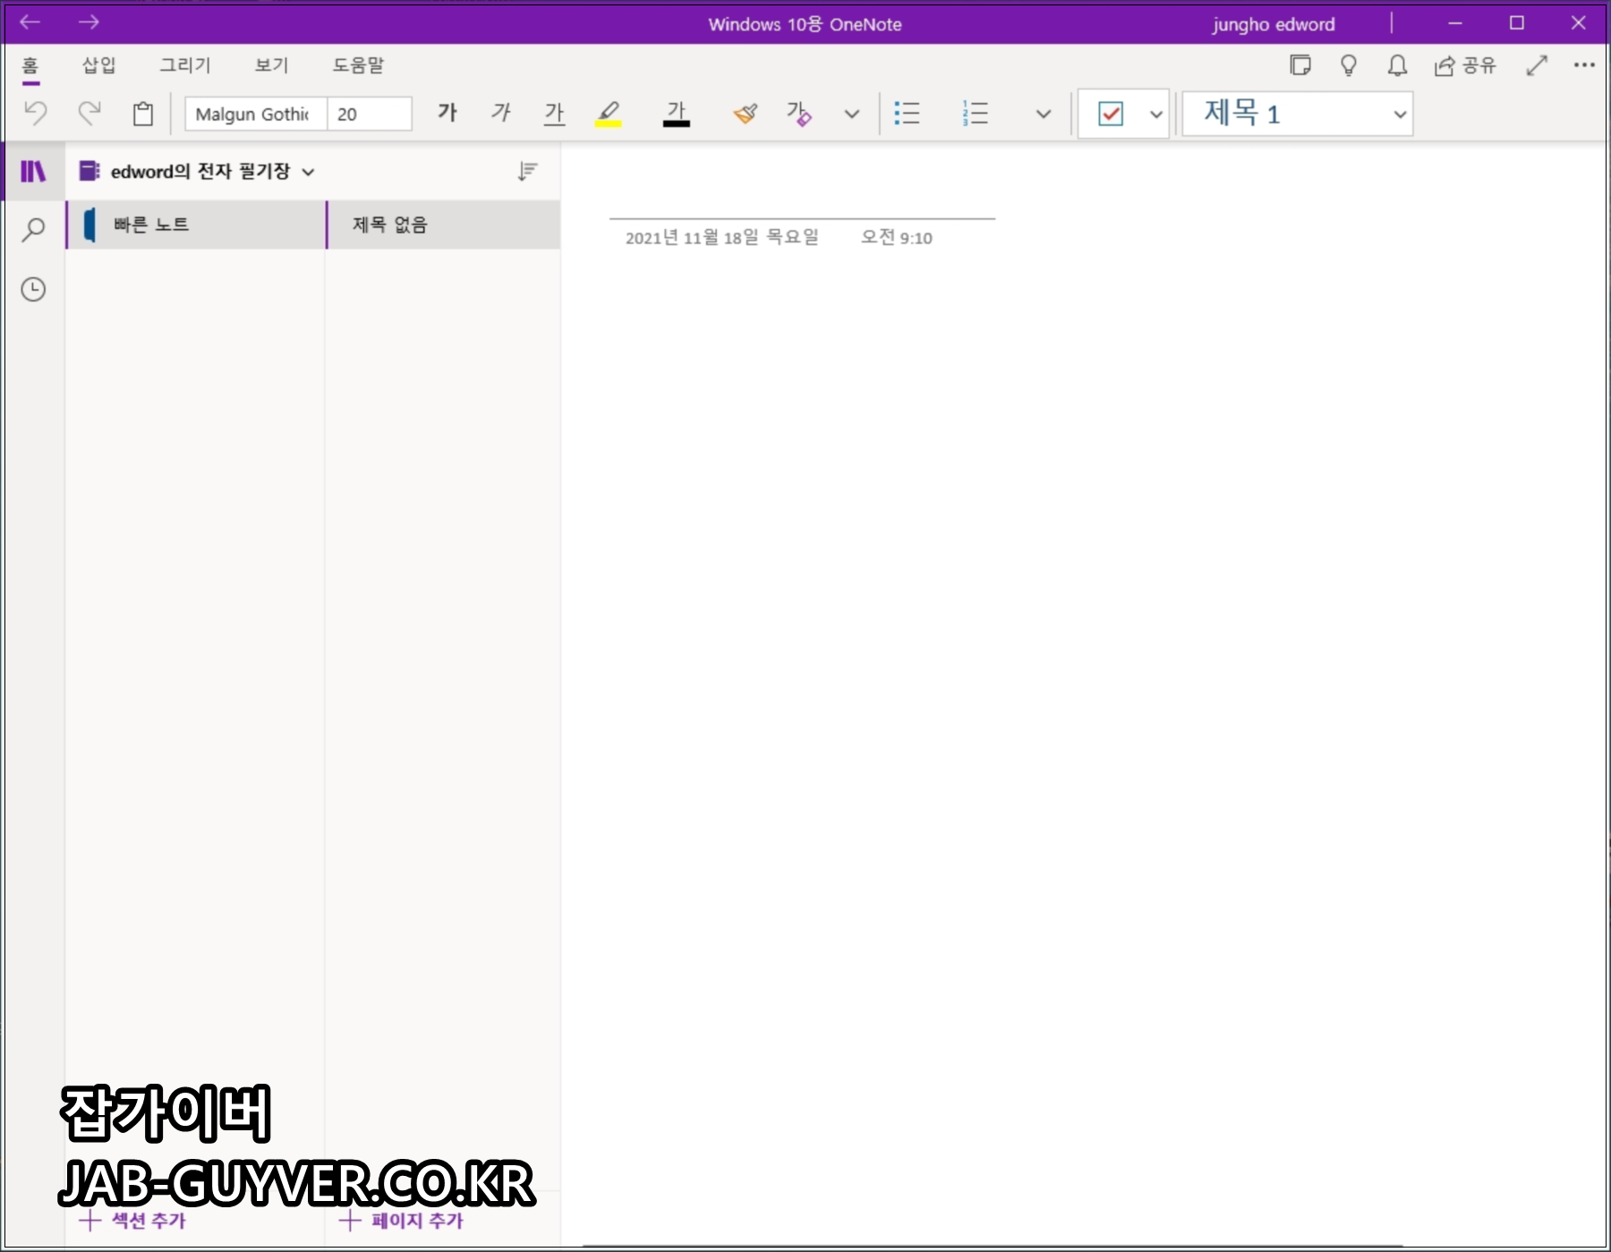This screenshot has height=1252, width=1611.
Task: Apply black font color
Action: tap(677, 113)
